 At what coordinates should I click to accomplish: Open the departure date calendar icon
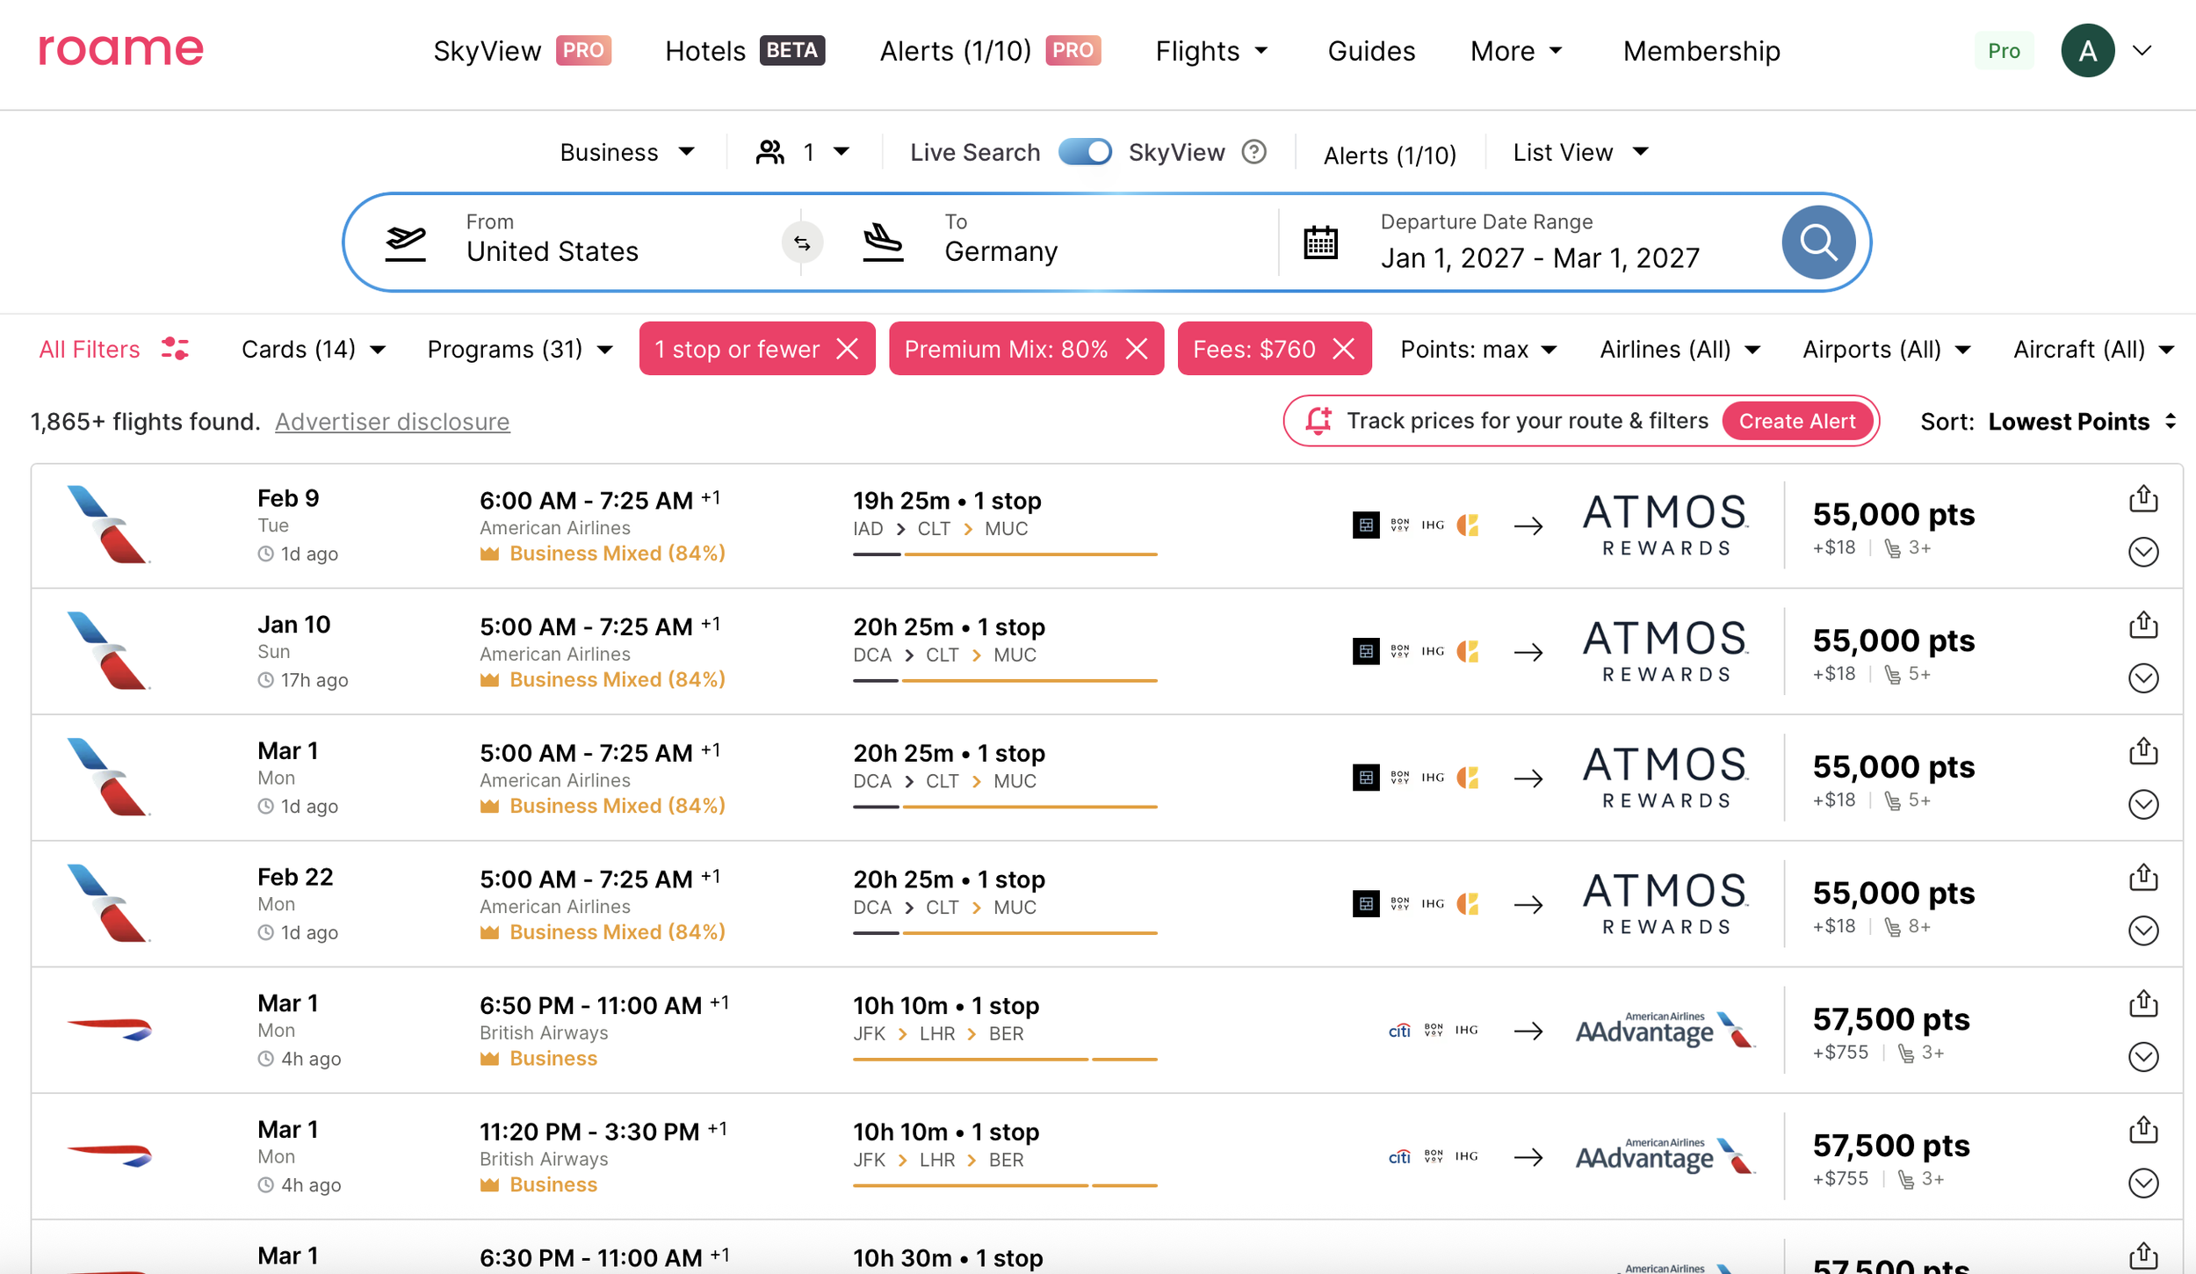(x=1320, y=242)
